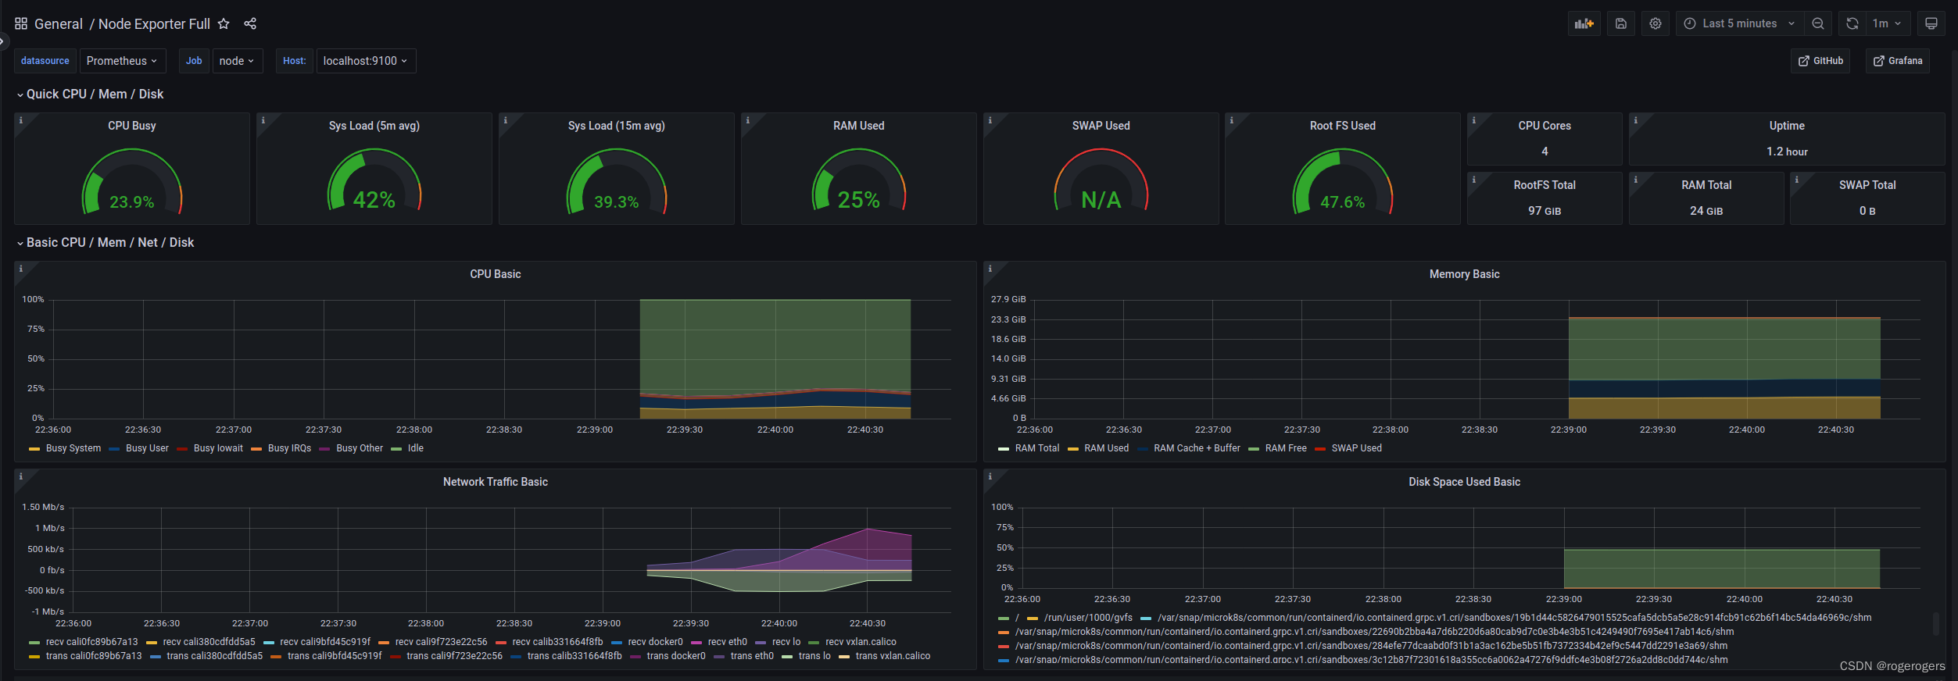The image size is (1958, 681).
Task: Share the dashboard using the share icon
Action: [x=250, y=23]
